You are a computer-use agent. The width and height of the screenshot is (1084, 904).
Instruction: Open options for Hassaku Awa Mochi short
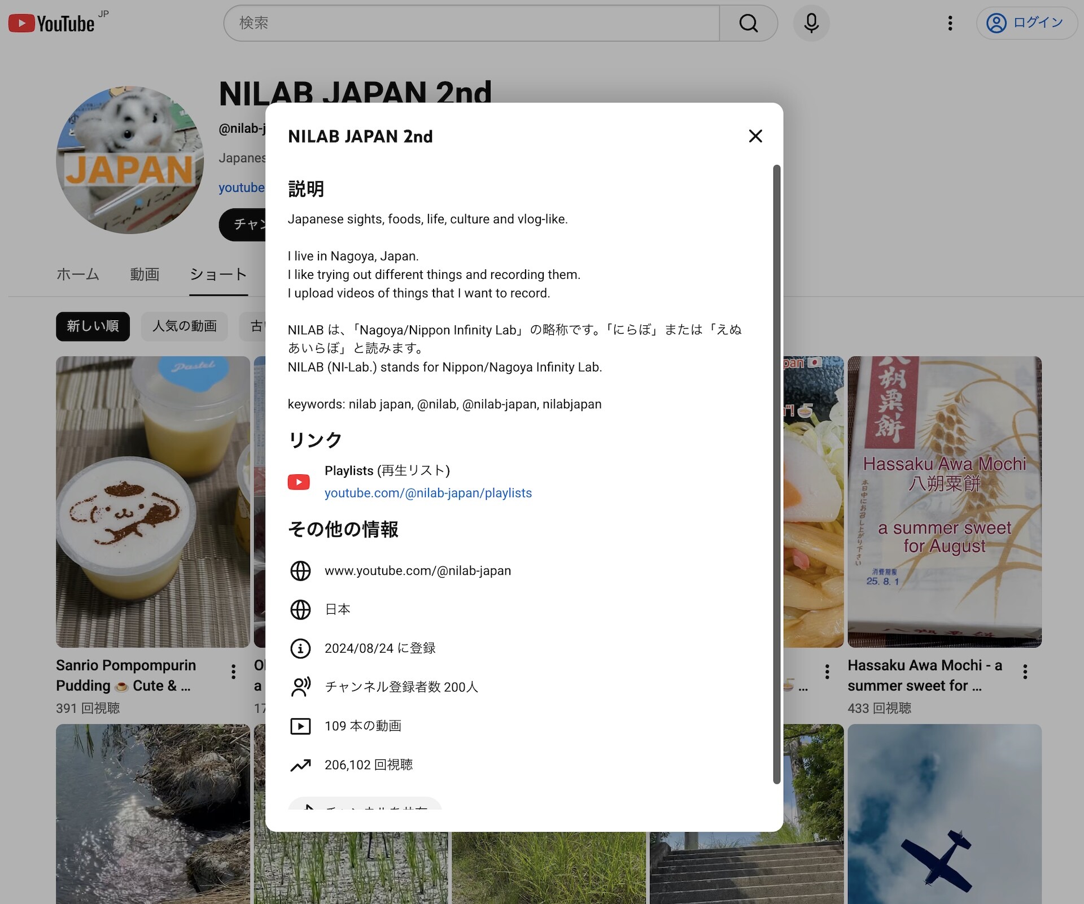click(1025, 671)
